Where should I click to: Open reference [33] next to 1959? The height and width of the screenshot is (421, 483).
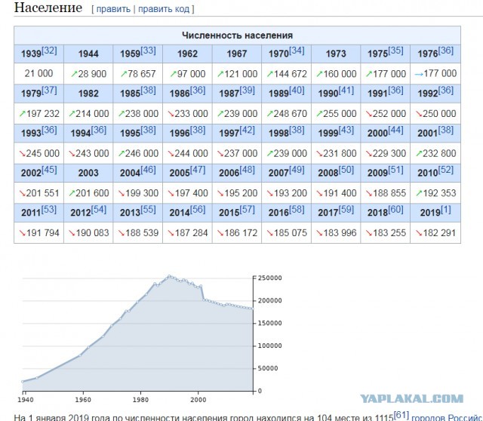(x=148, y=51)
